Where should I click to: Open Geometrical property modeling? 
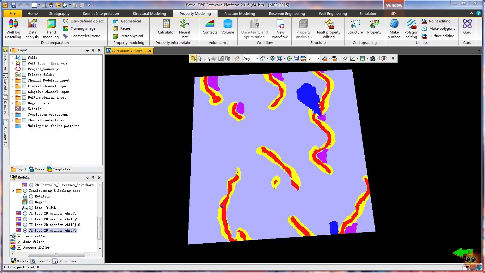127,21
